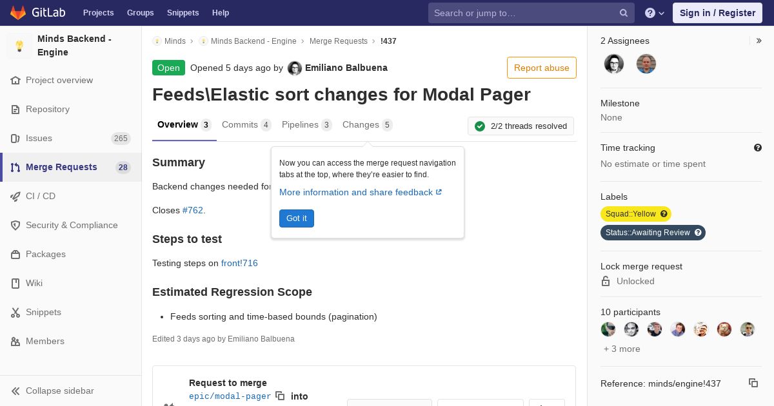Open front!716 merge request link
This screenshot has width=774, height=406.
click(239, 263)
